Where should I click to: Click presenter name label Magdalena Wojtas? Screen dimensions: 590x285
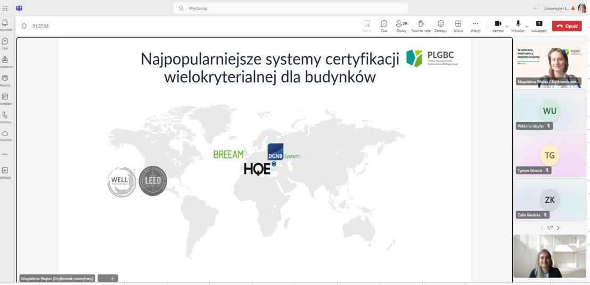pos(57,279)
